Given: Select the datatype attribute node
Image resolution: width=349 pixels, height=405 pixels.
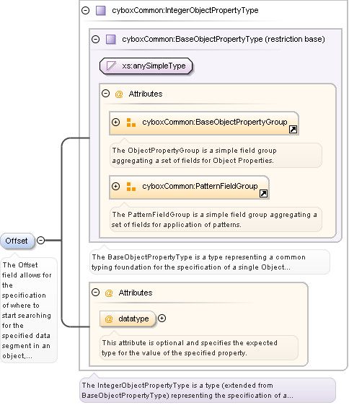Looking at the screenshot, I should pos(128,319).
